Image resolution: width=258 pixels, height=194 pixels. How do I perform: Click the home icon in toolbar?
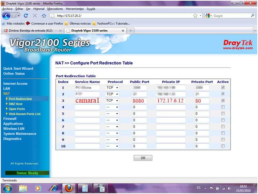(x=44, y=16)
